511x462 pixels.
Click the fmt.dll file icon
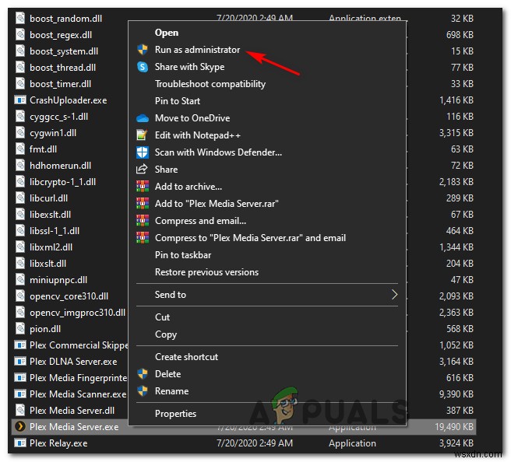(x=20, y=149)
